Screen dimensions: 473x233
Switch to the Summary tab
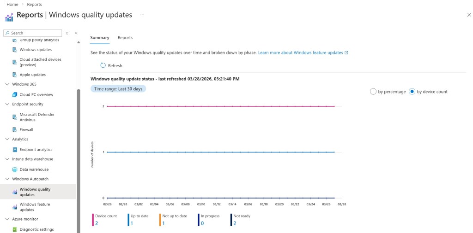(100, 38)
